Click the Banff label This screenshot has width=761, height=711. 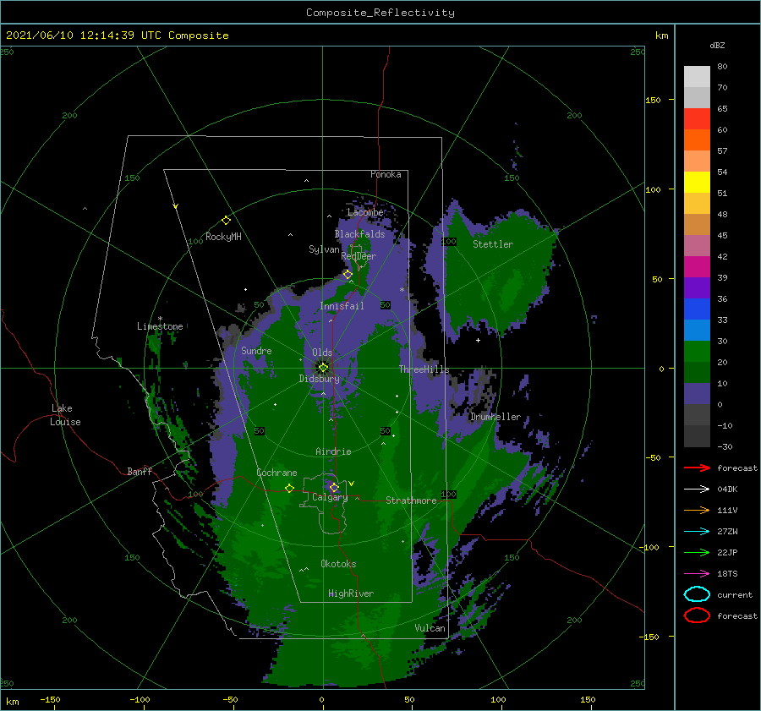[140, 471]
